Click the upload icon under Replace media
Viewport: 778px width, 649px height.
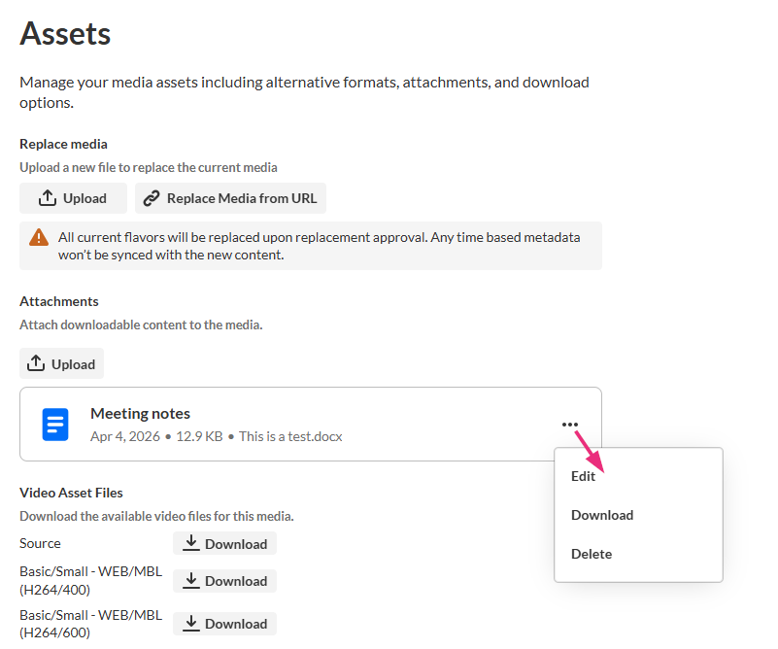click(x=48, y=198)
